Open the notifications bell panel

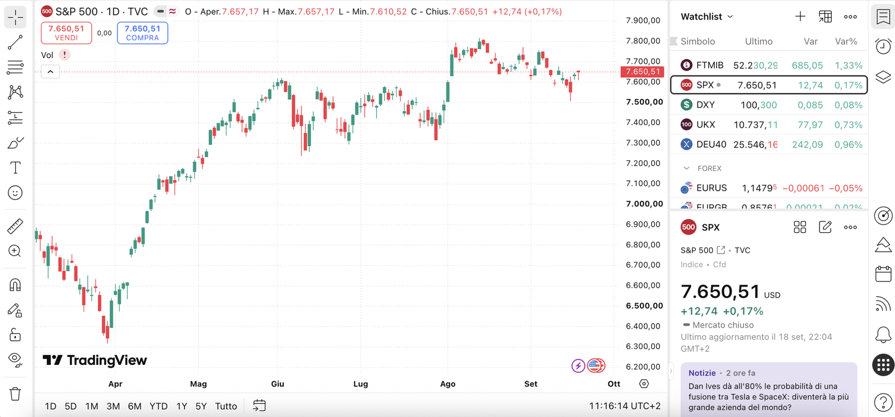(x=883, y=335)
